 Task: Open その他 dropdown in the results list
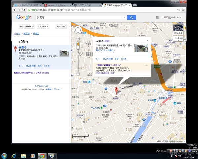click(x=47, y=66)
